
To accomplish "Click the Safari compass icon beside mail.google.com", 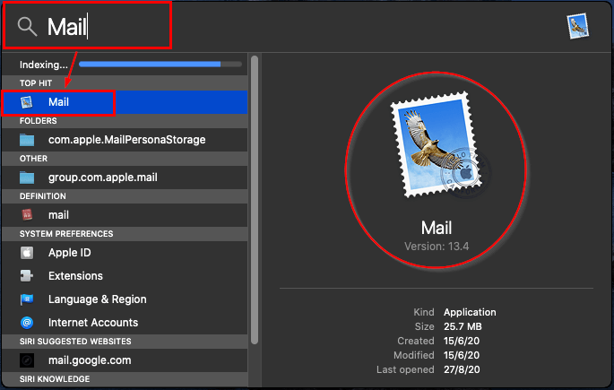I will pyautogui.click(x=27, y=360).
